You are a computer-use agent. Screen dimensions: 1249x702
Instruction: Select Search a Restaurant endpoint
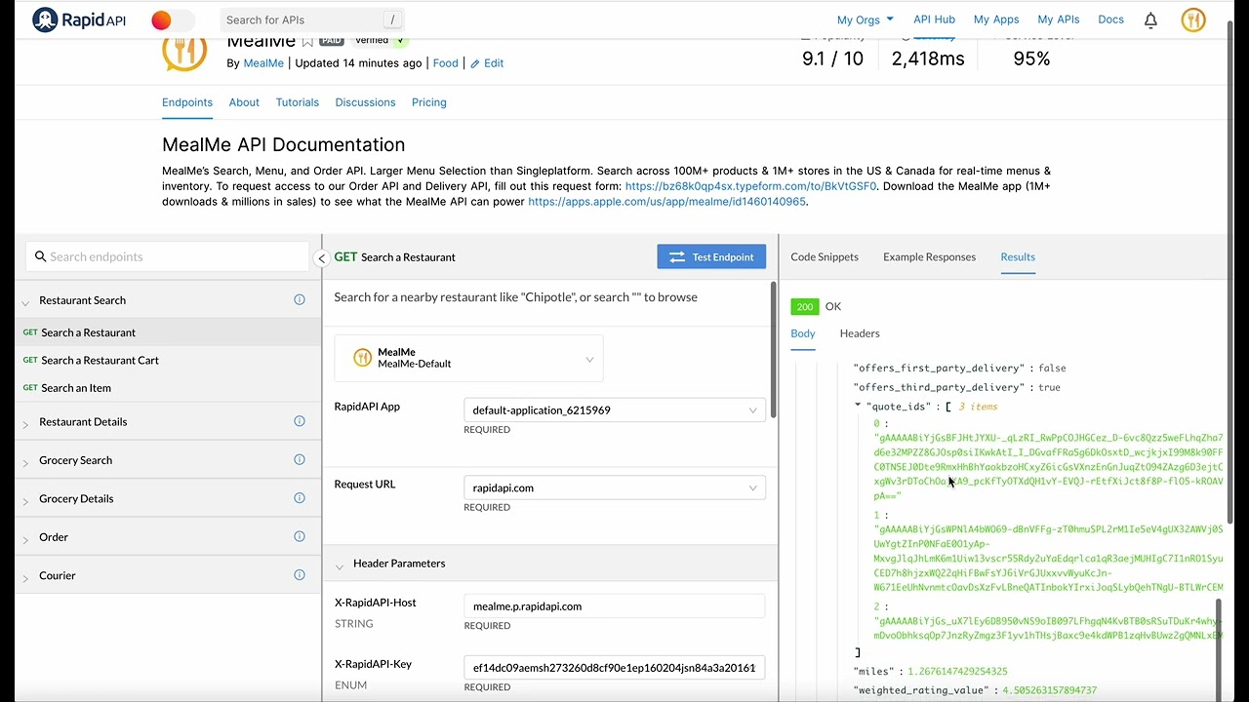coord(168,332)
